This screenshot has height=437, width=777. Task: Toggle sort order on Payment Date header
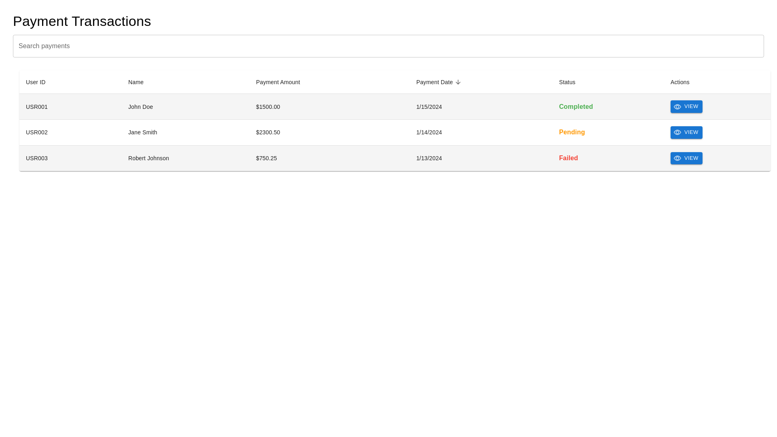434,82
